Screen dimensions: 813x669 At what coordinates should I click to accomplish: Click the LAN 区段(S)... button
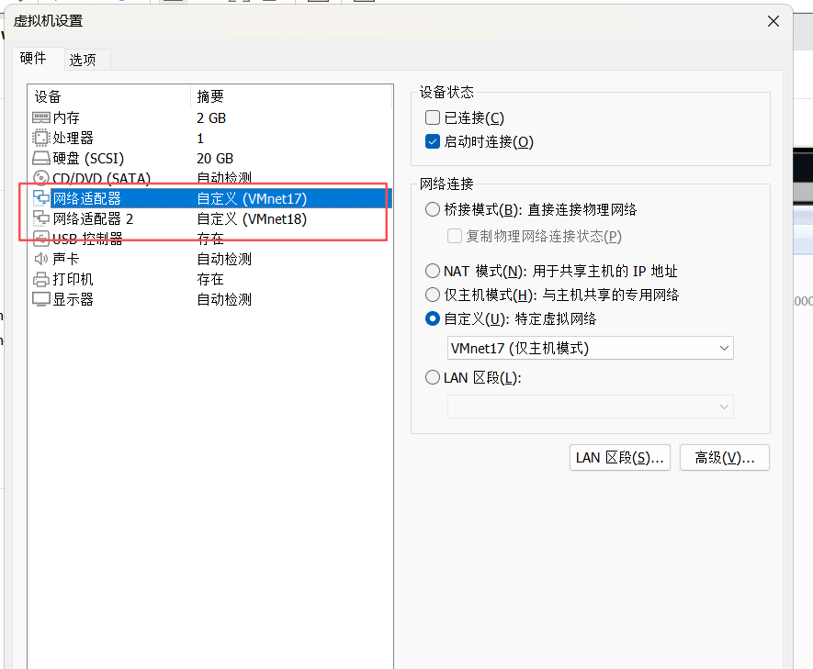click(619, 458)
